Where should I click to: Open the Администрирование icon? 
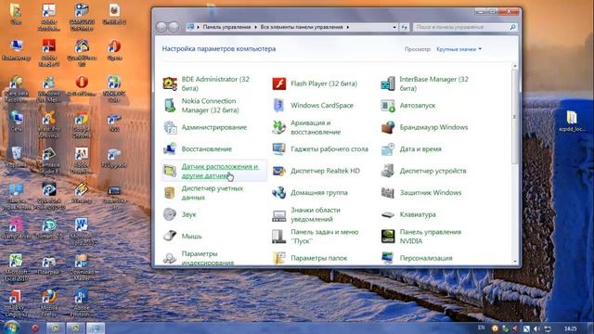pyautogui.click(x=170, y=127)
